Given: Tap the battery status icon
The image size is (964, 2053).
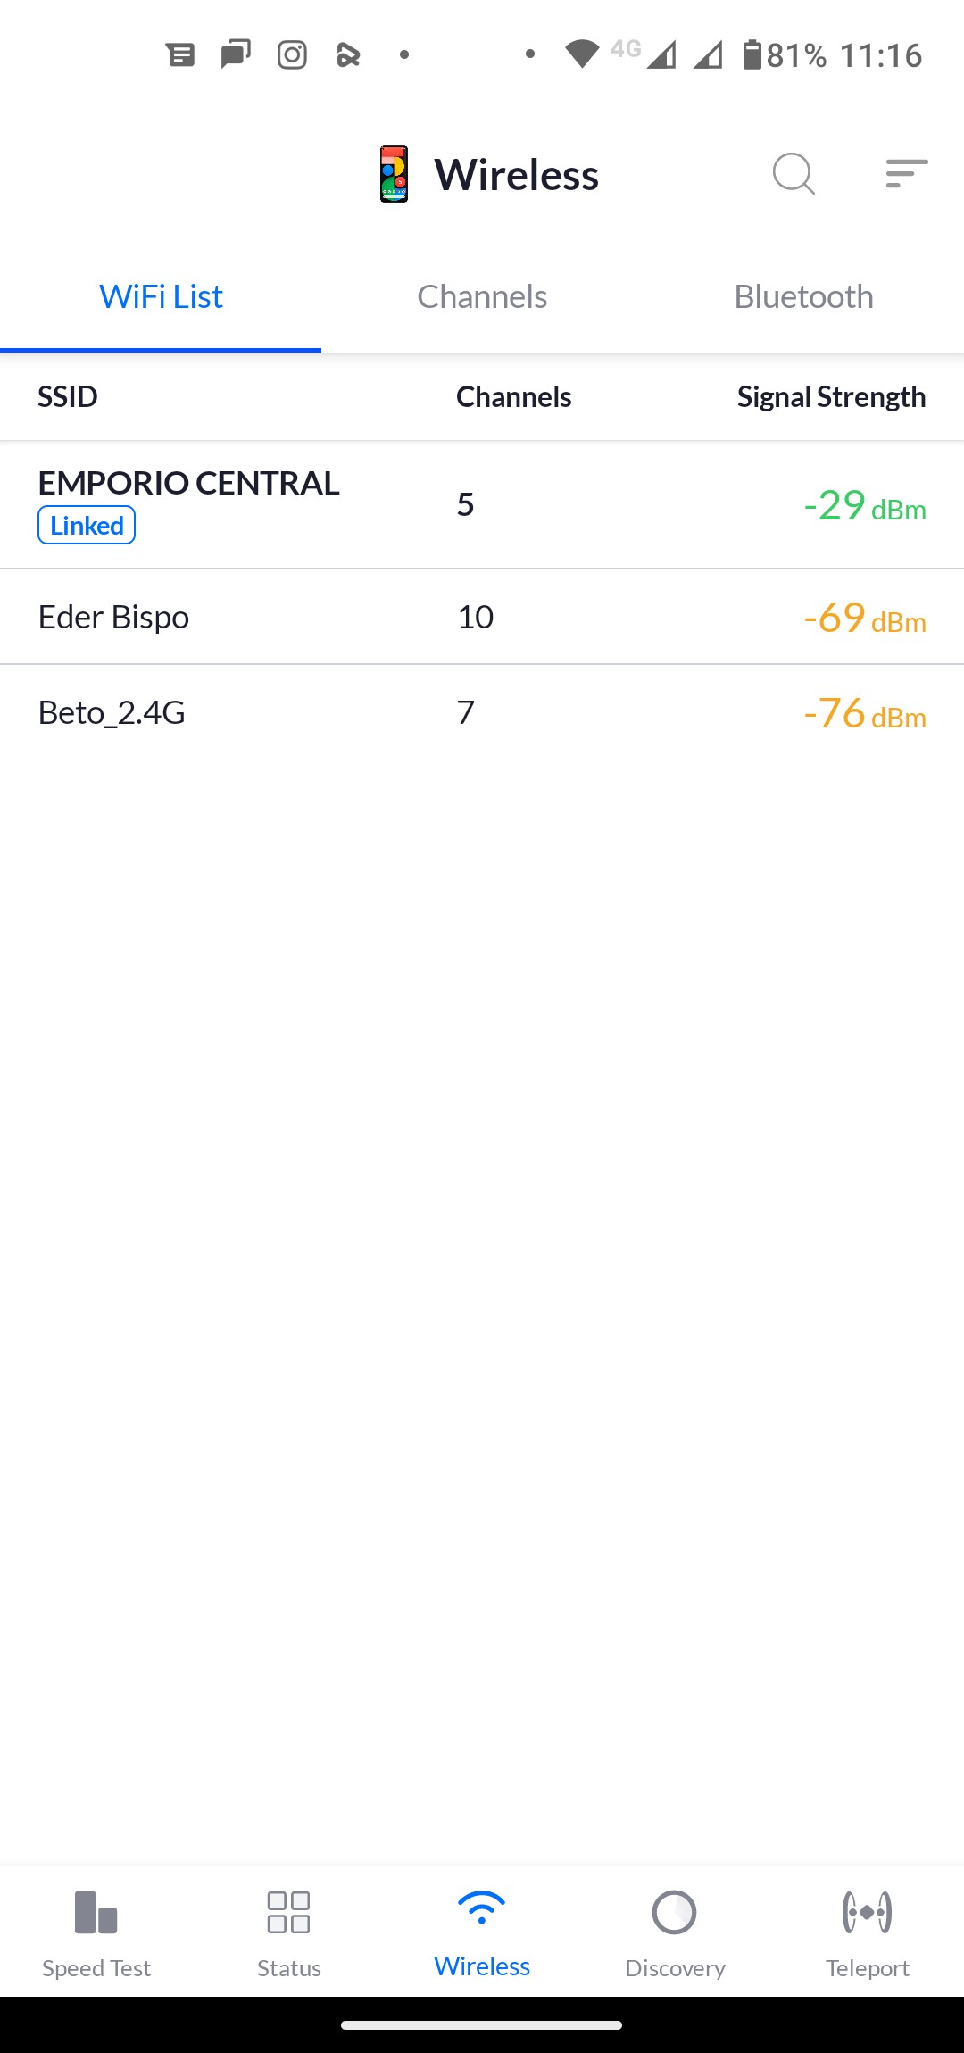Looking at the screenshot, I should [x=752, y=55].
